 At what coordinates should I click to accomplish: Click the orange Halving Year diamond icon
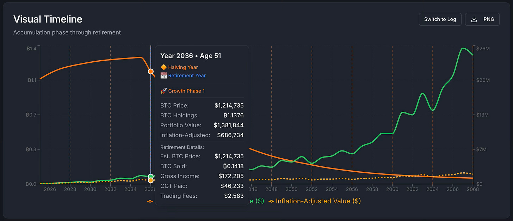point(163,67)
